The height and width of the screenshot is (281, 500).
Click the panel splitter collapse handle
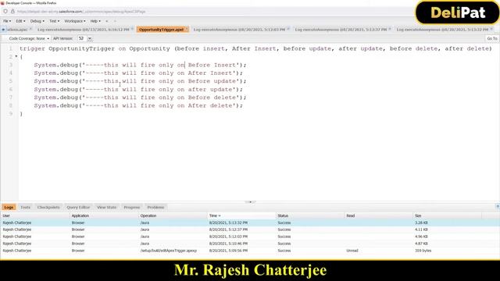[250, 202]
